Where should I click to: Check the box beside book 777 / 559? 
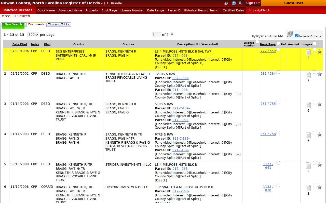[278, 50]
